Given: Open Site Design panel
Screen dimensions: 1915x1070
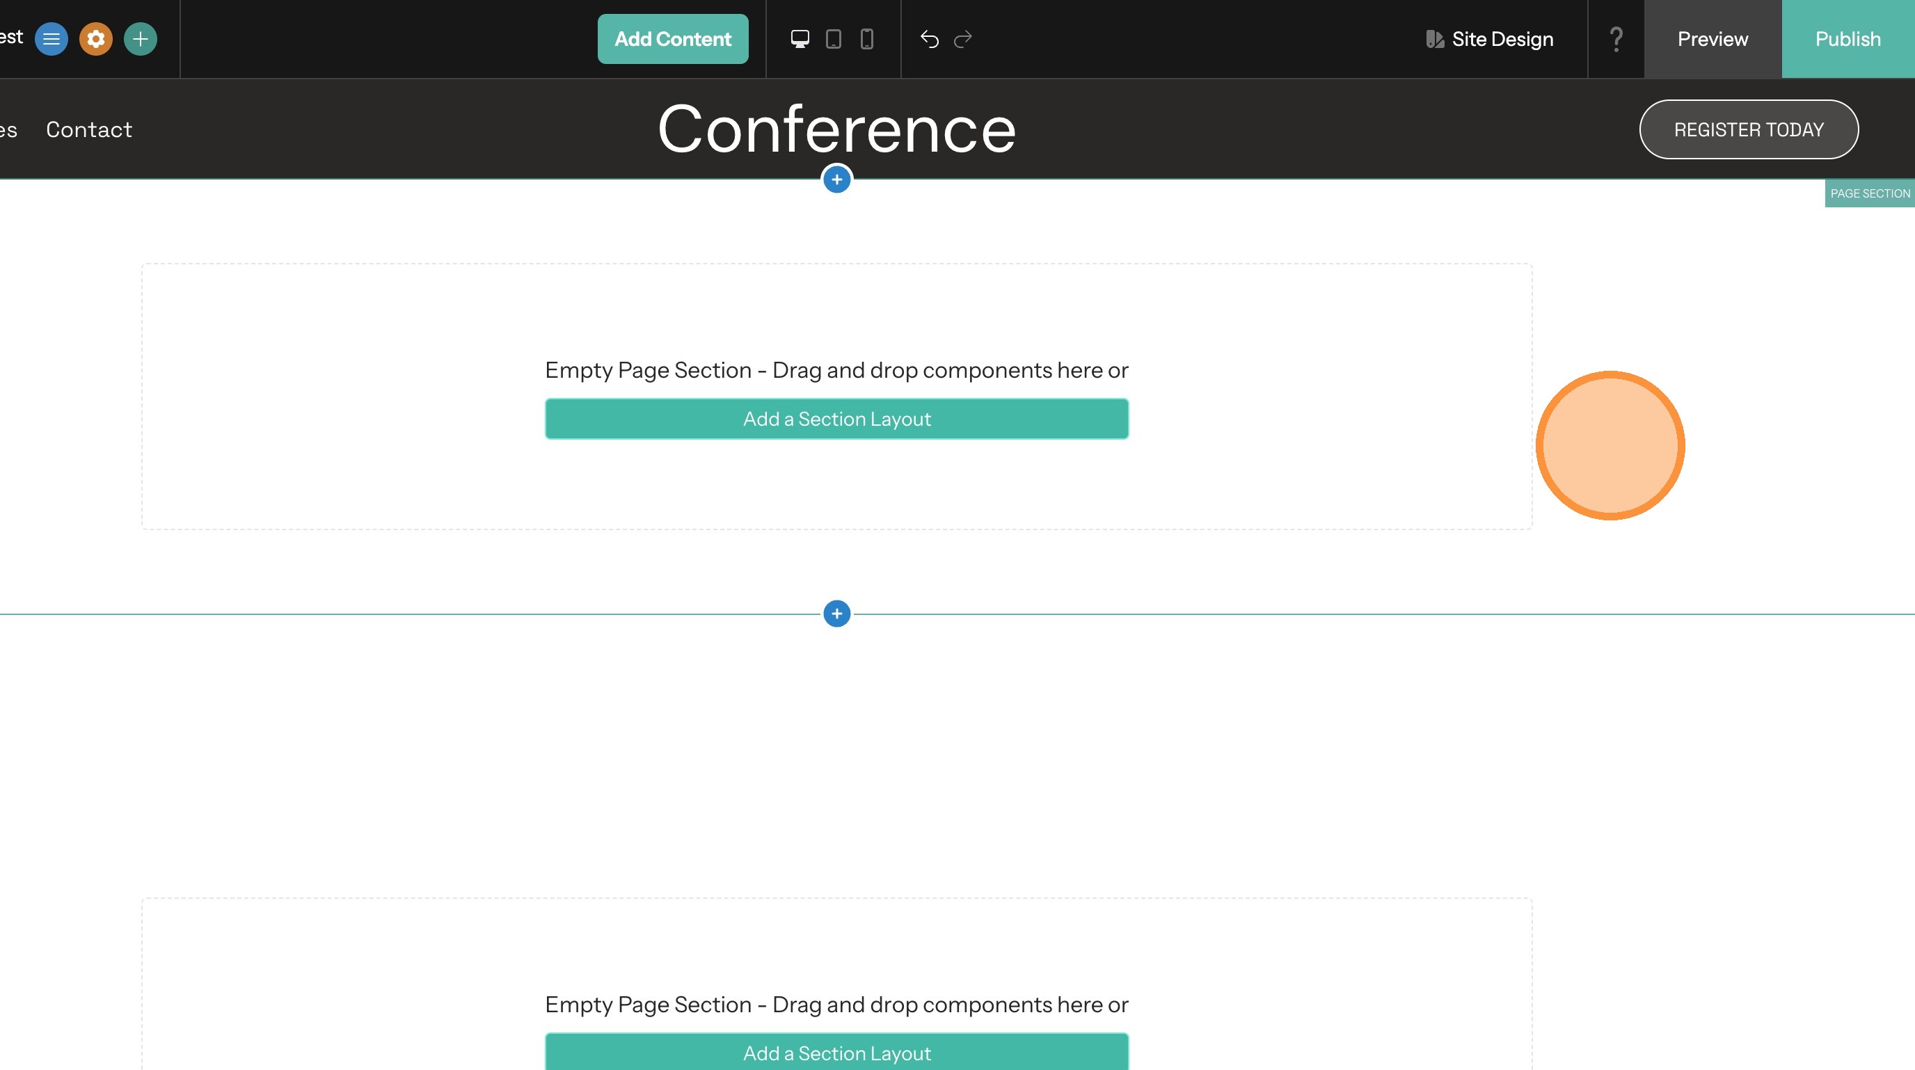Looking at the screenshot, I should [1490, 39].
